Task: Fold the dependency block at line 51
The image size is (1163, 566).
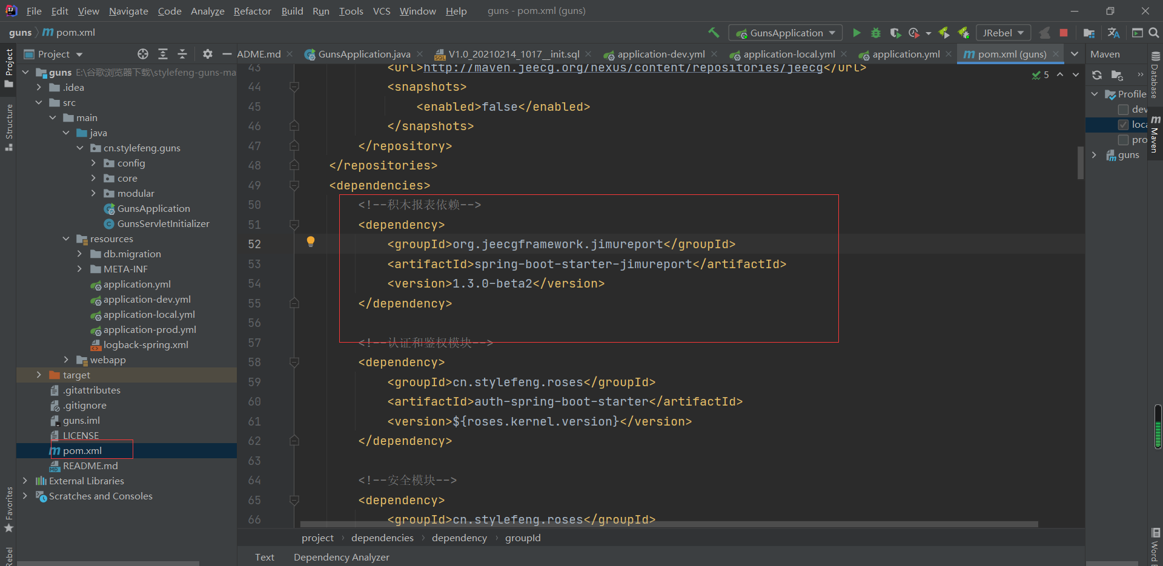Action: click(x=294, y=225)
